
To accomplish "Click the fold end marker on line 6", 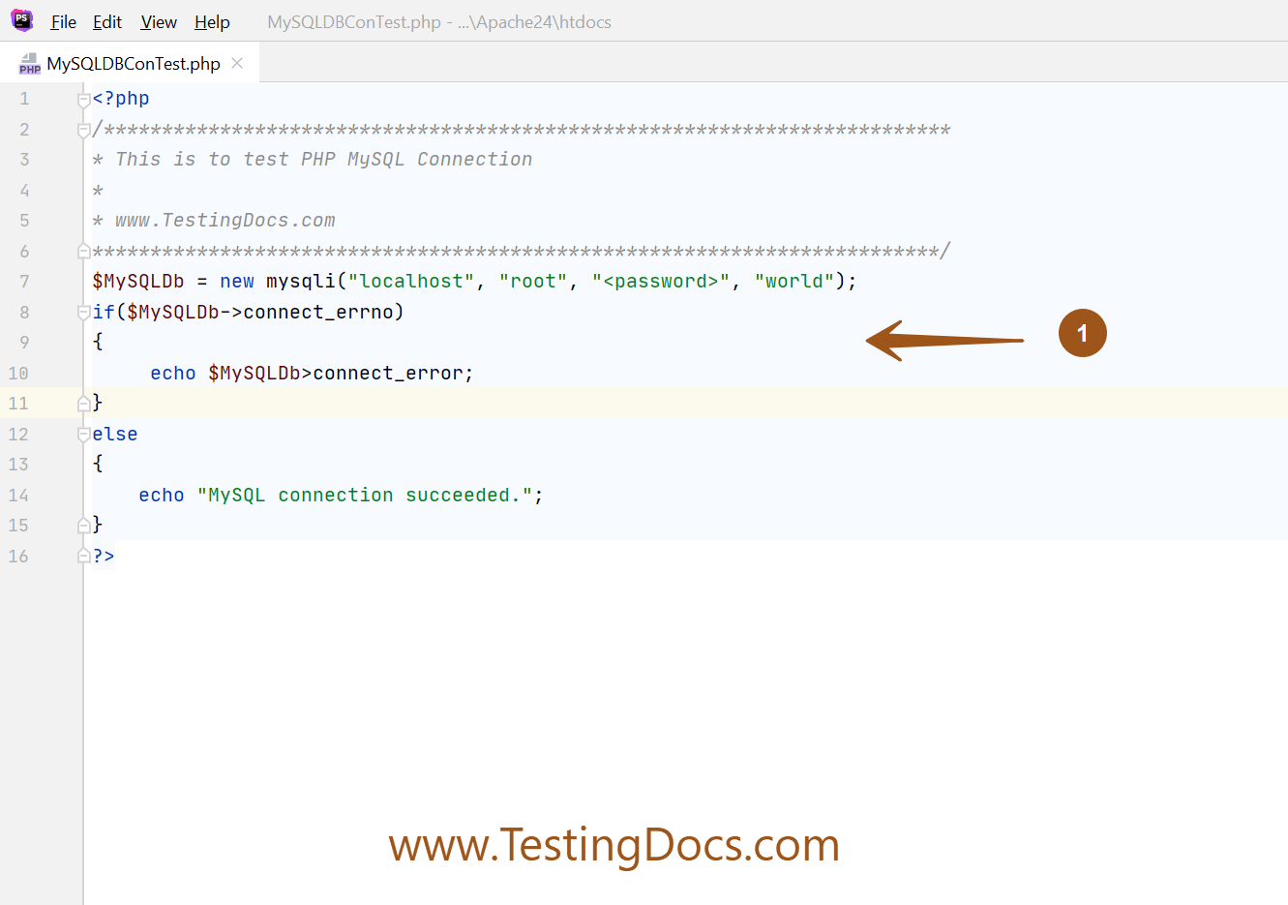I will (x=83, y=251).
